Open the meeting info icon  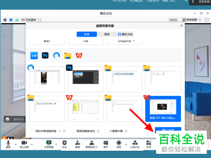point(5,20)
